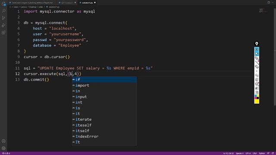Screen dimensions: 276x155
Task: Choose 'in' suggestion from autocomplete
Action: pyautogui.click(x=104, y=91)
